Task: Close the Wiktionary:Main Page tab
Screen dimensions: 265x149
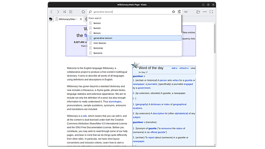Action: (x=81, y=19)
